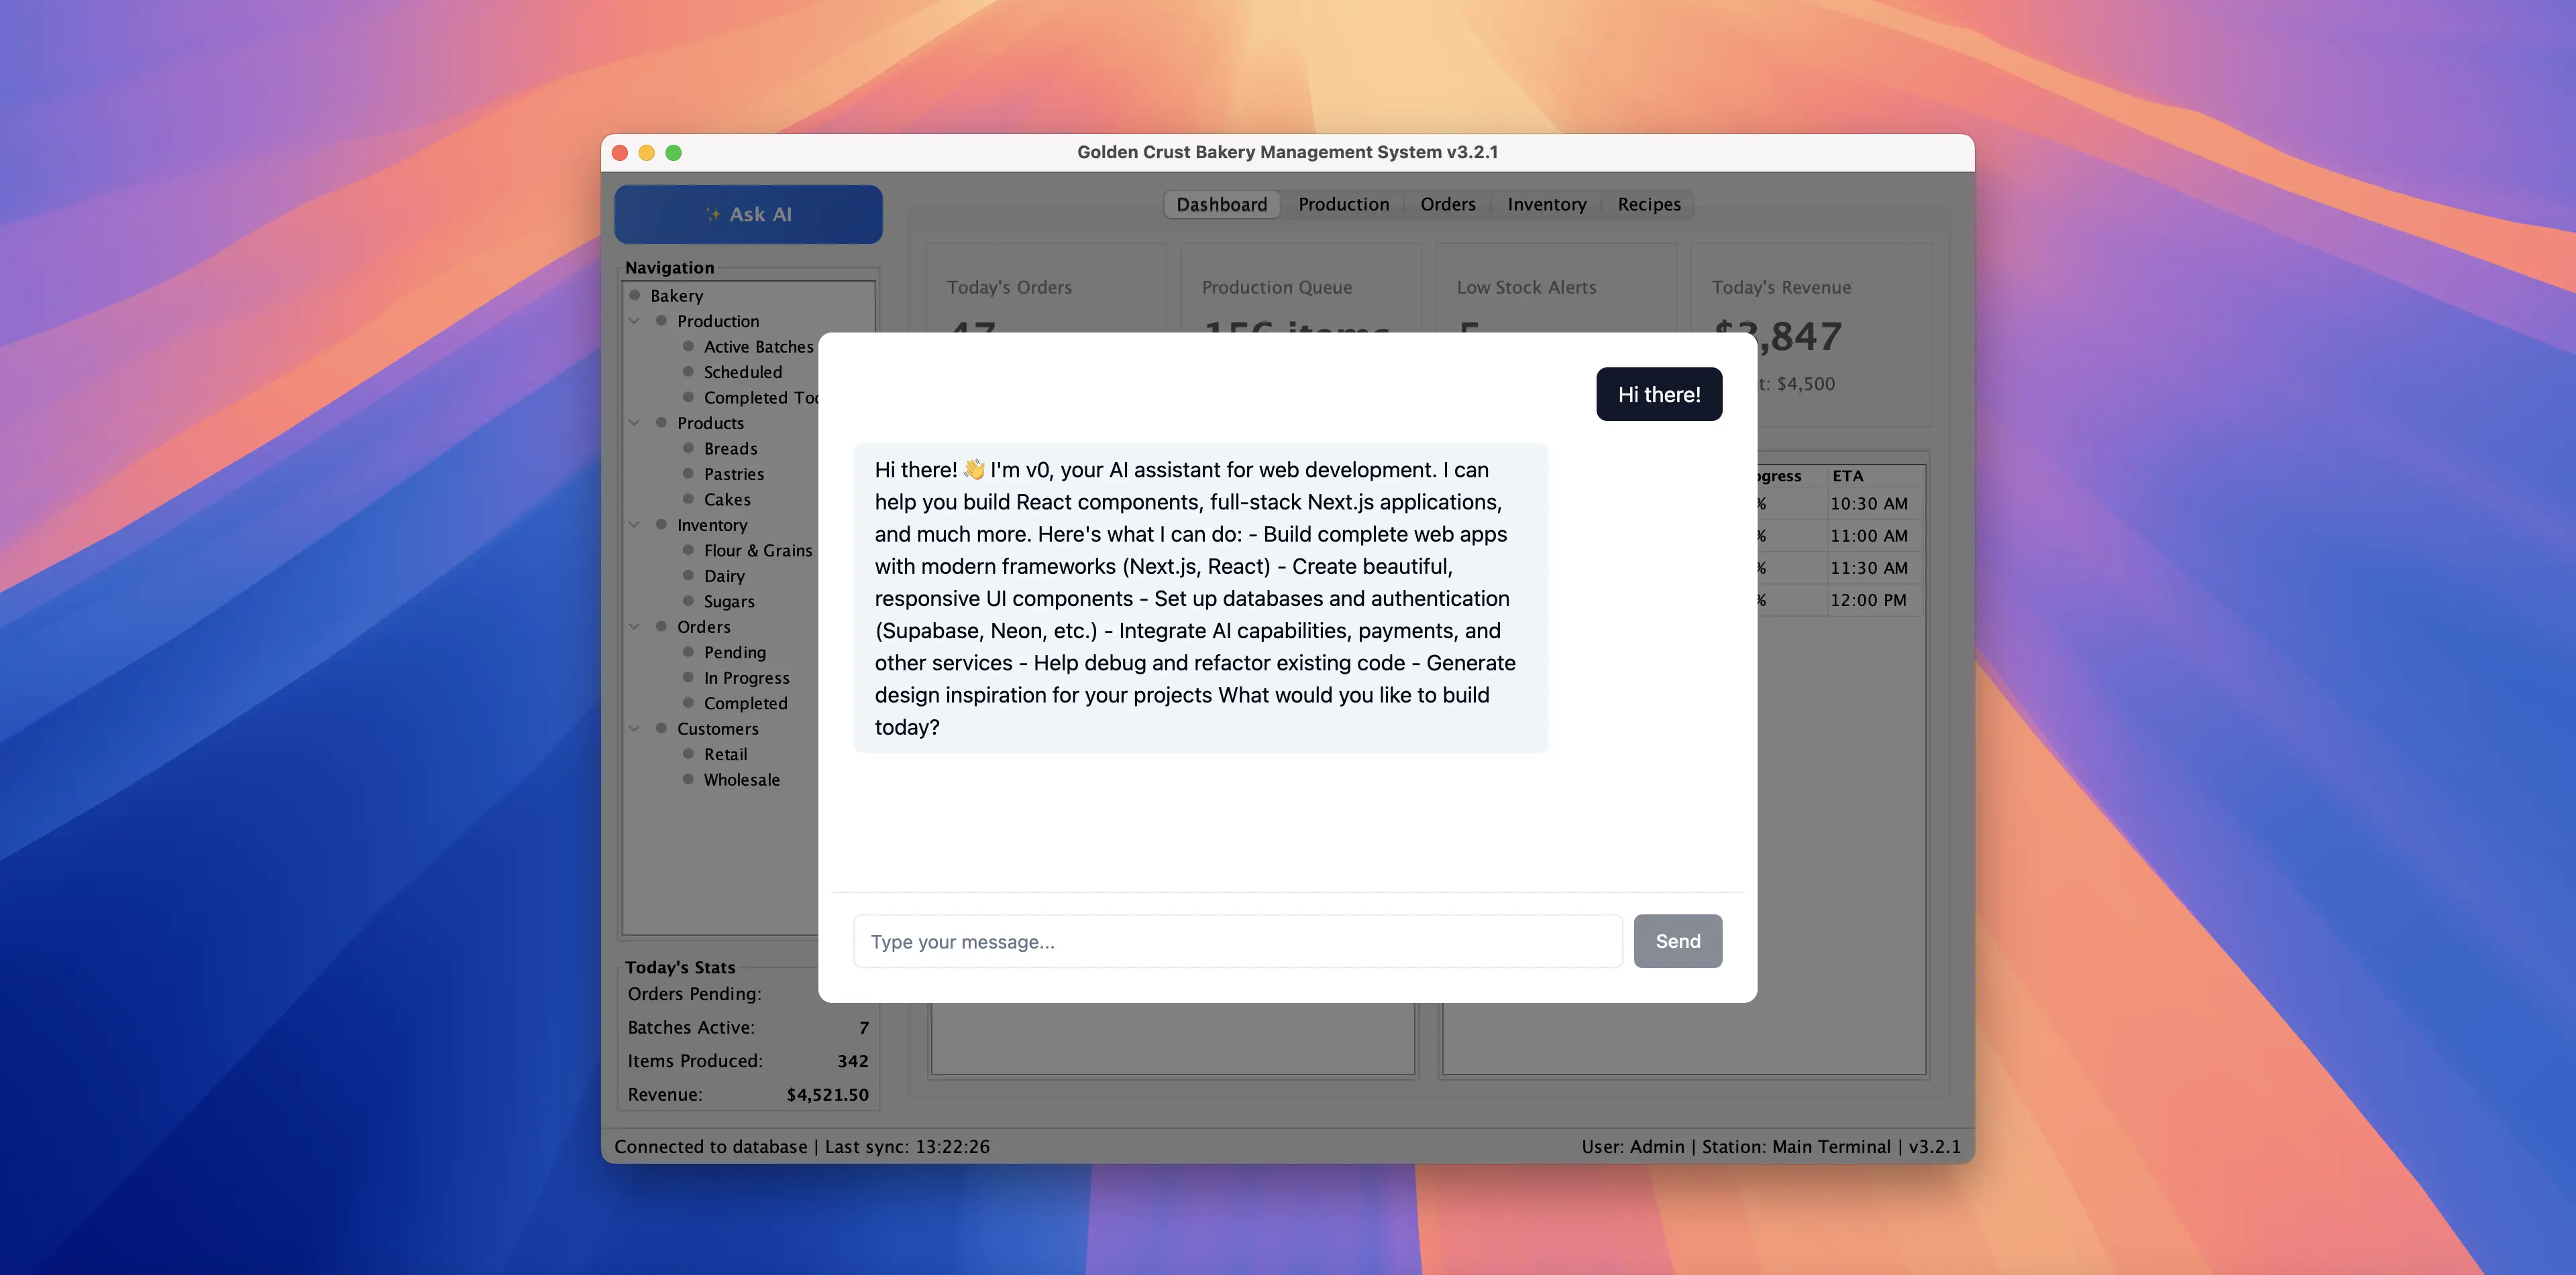
Task: Select the Cakes item icon
Action: click(x=688, y=499)
